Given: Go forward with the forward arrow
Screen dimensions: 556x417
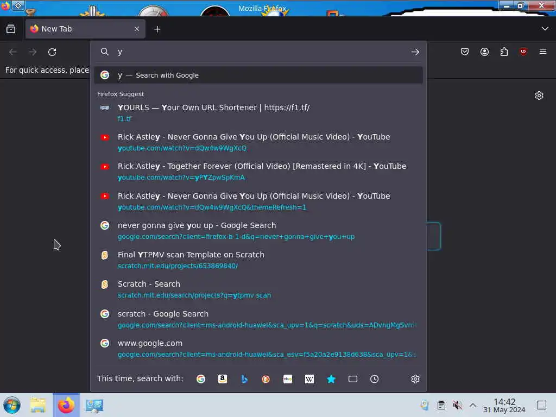Looking at the screenshot, I should pos(33,52).
